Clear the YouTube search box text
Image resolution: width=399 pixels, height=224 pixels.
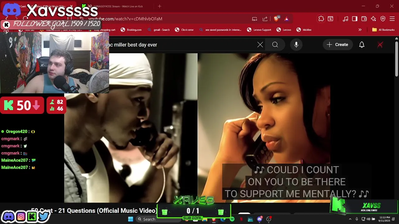point(260,45)
